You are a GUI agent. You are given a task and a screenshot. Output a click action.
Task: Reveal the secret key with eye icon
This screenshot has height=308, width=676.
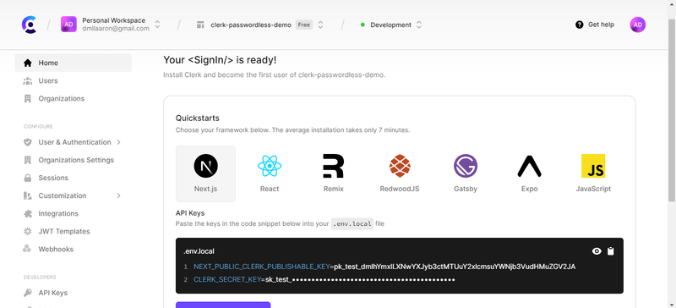[x=597, y=251]
